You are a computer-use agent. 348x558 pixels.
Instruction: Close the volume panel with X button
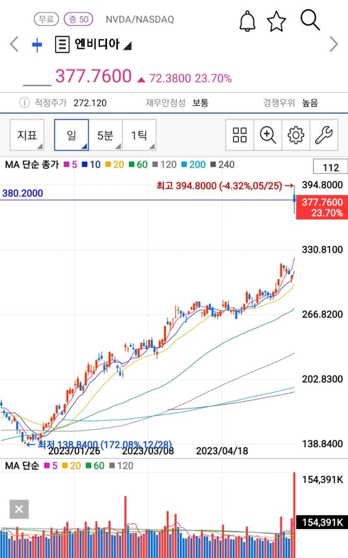point(19,509)
